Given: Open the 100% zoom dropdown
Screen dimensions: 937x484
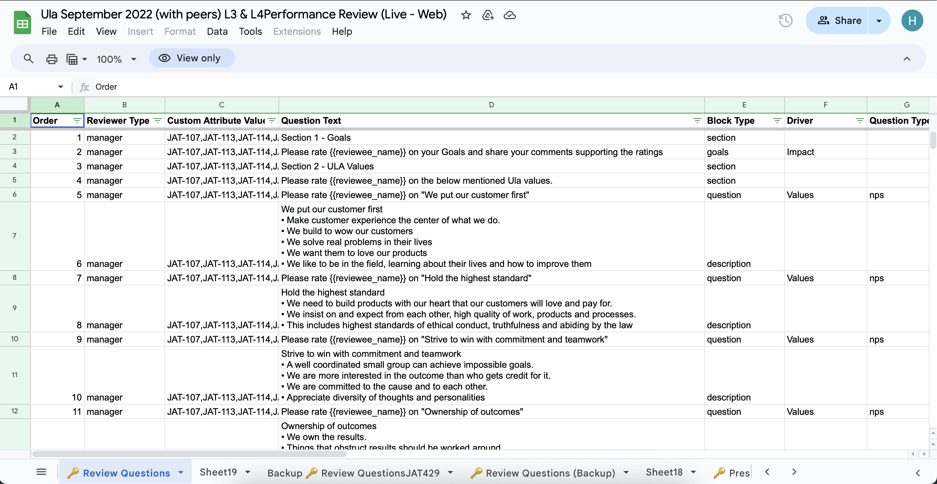Looking at the screenshot, I should pos(116,59).
